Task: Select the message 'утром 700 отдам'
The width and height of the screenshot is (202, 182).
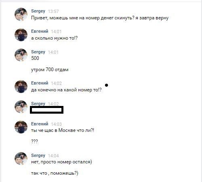Action: [50, 70]
